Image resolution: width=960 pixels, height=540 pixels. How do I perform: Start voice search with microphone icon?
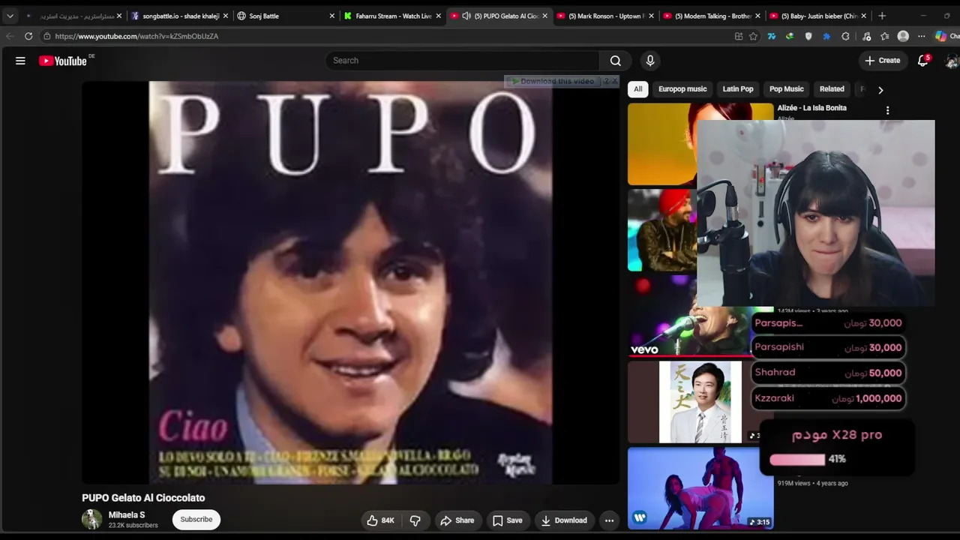650,61
